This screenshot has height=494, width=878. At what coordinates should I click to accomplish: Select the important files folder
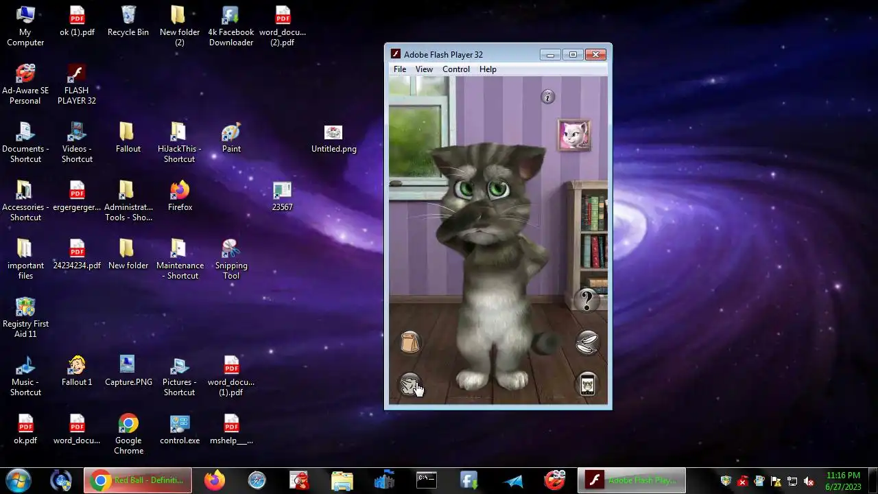coord(25,259)
